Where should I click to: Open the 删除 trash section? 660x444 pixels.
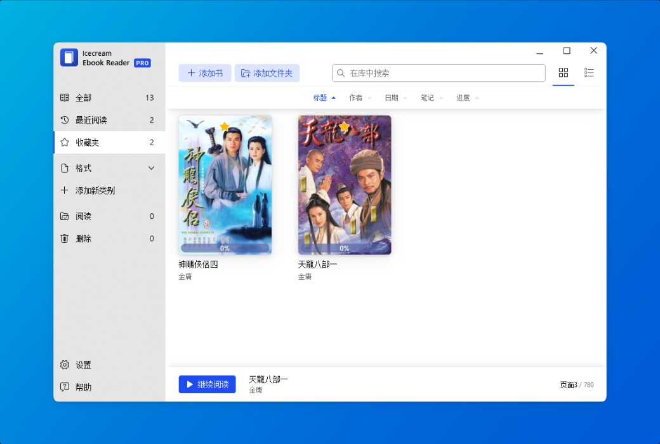pyautogui.click(x=82, y=238)
